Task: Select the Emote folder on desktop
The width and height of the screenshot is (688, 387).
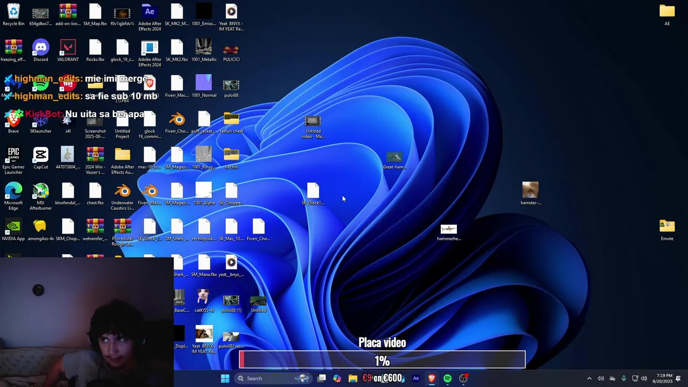Action: click(667, 230)
